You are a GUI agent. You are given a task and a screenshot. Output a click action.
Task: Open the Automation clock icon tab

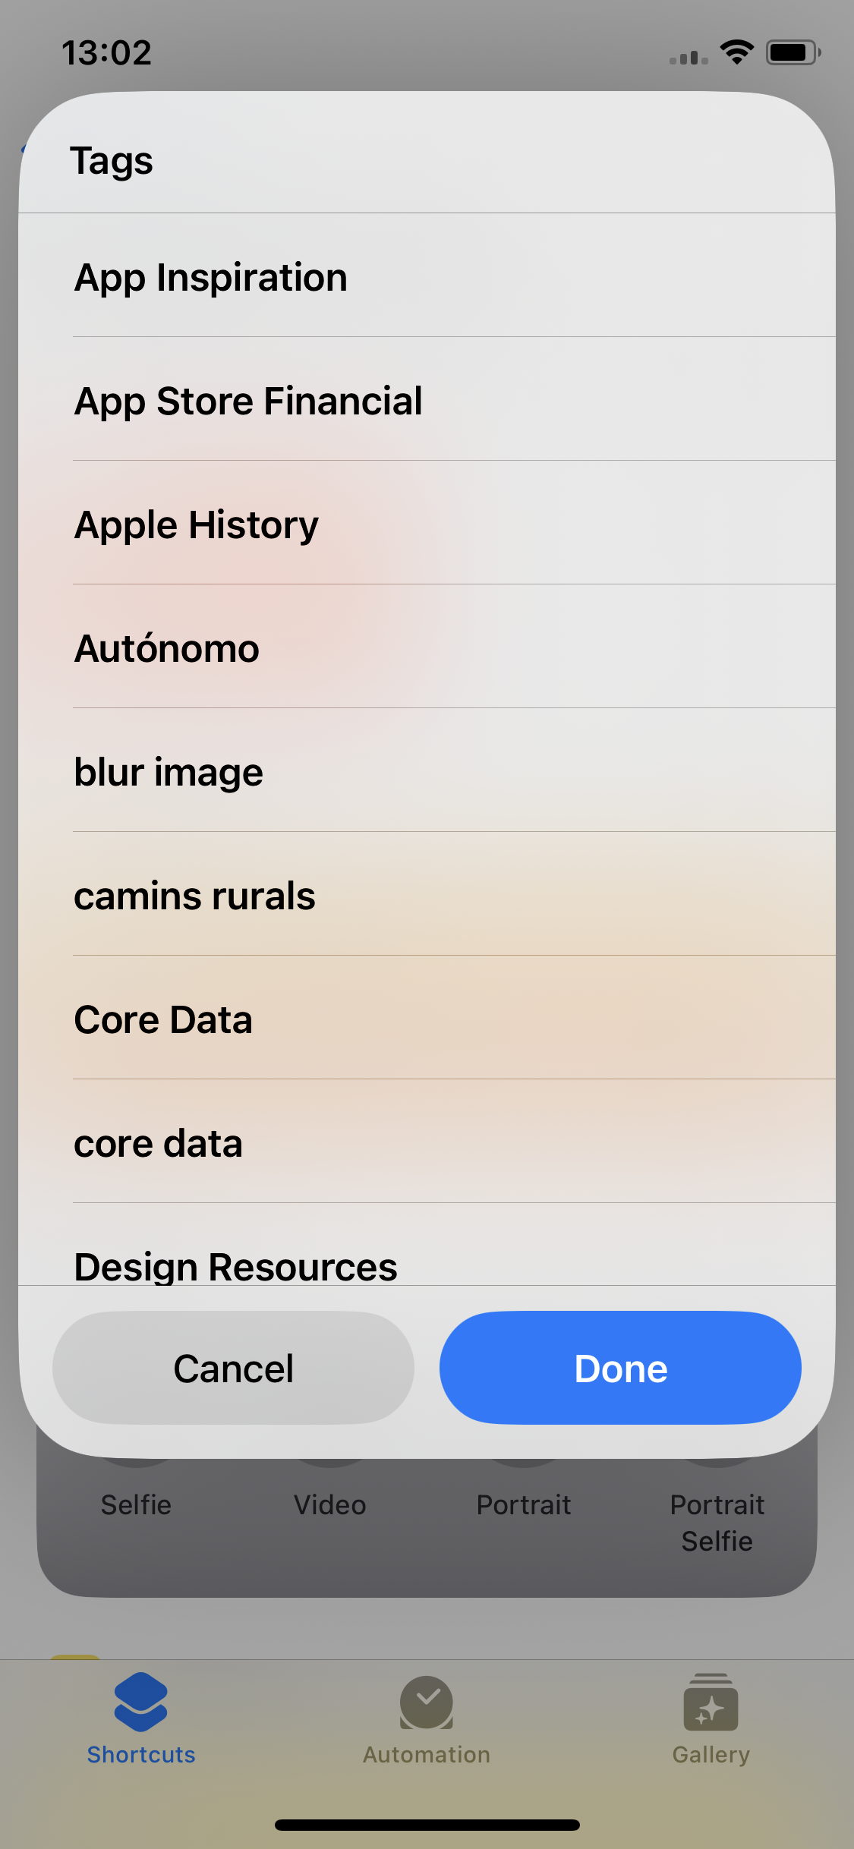point(427,1703)
